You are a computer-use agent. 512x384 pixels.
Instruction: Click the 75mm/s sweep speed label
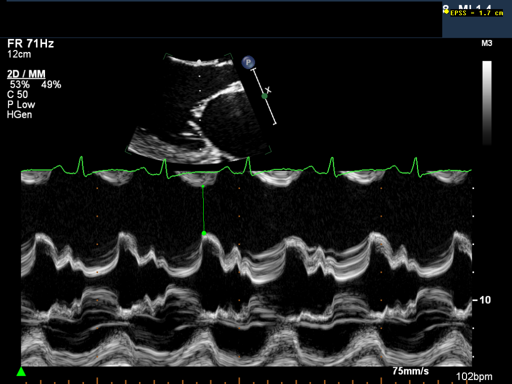(410, 371)
